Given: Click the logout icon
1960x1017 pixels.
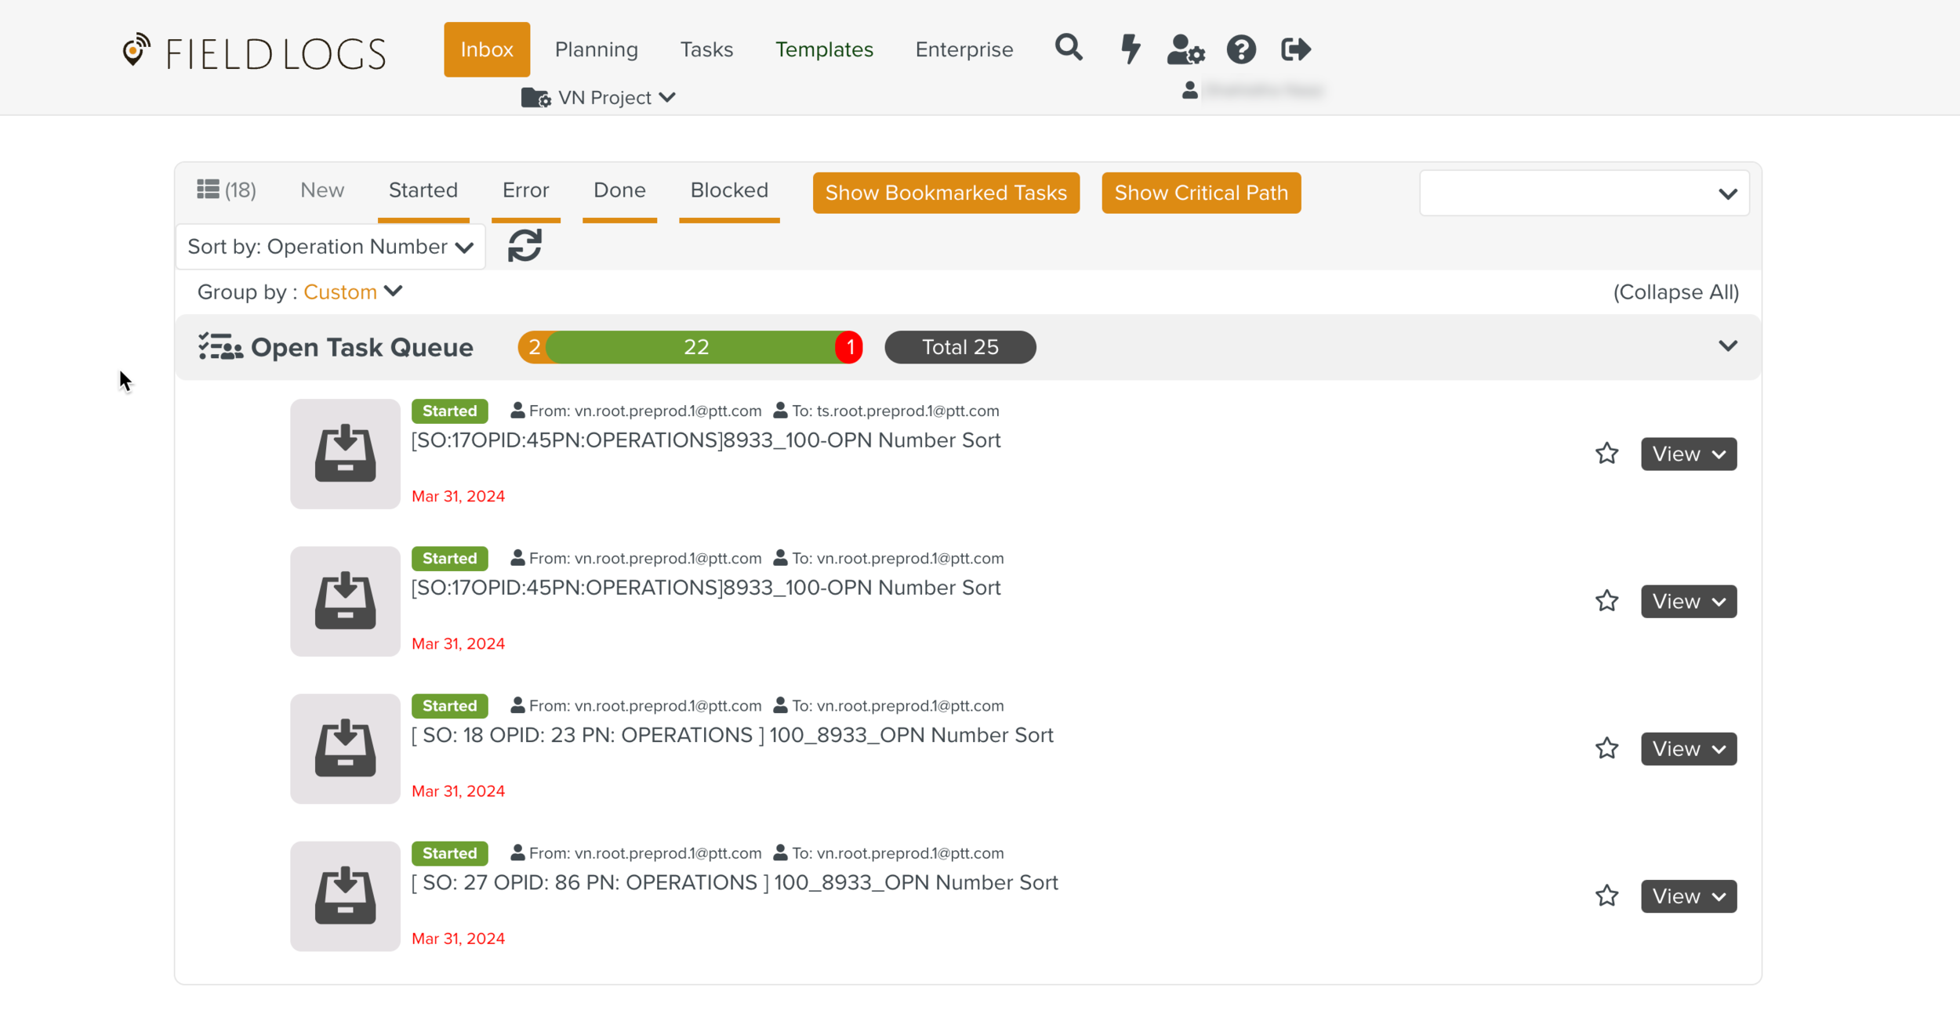Looking at the screenshot, I should click(x=1295, y=49).
